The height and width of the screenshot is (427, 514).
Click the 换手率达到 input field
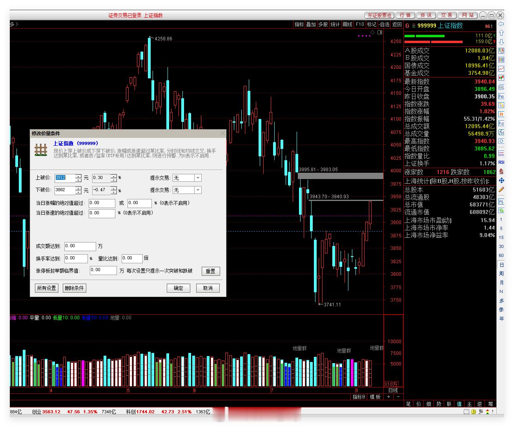tap(76, 259)
